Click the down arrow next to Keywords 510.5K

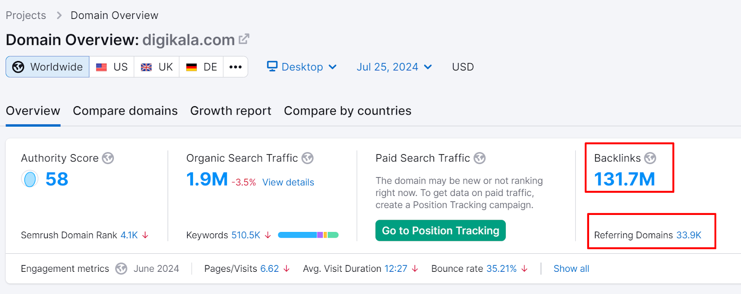coord(268,235)
